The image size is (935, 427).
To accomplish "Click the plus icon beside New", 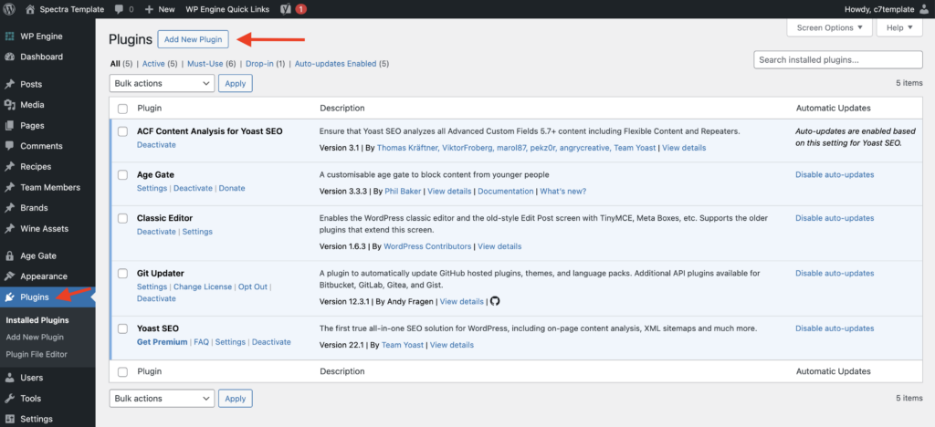I will 149,9.
